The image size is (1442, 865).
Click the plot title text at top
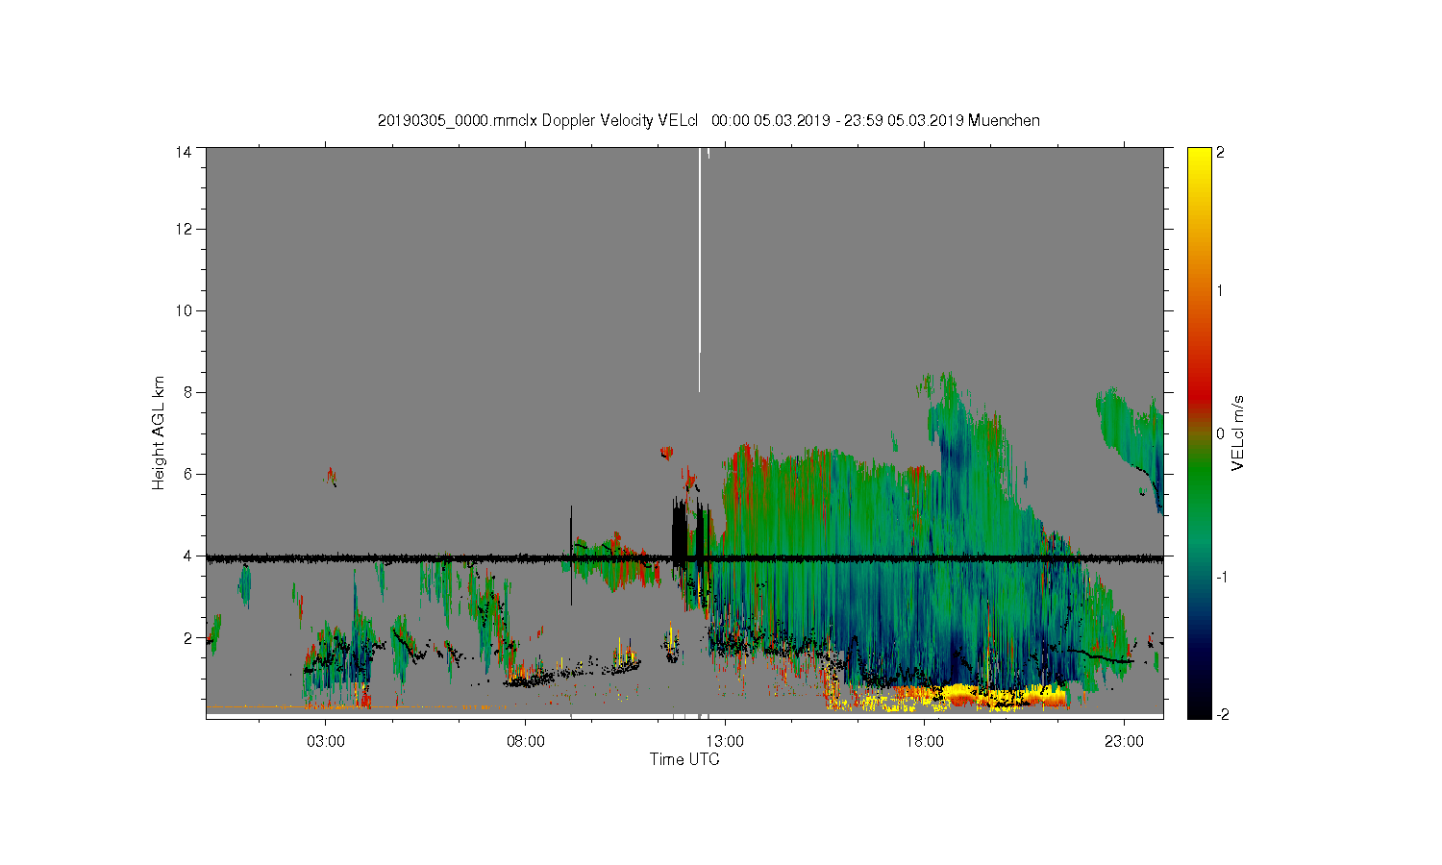tap(709, 120)
